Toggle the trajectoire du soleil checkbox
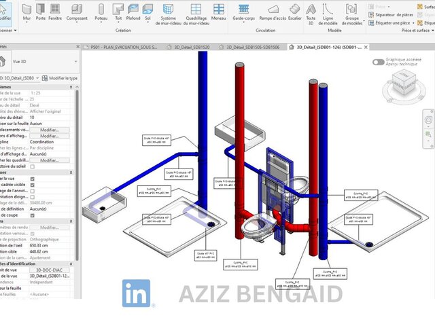The height and width of the screenshot is (326, 435). point(32,166)
